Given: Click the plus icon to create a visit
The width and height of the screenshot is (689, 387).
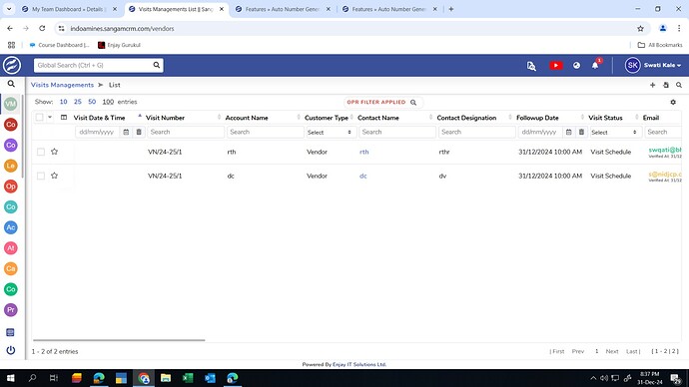Looking at the screenshot, I should [x=652, y=85].
